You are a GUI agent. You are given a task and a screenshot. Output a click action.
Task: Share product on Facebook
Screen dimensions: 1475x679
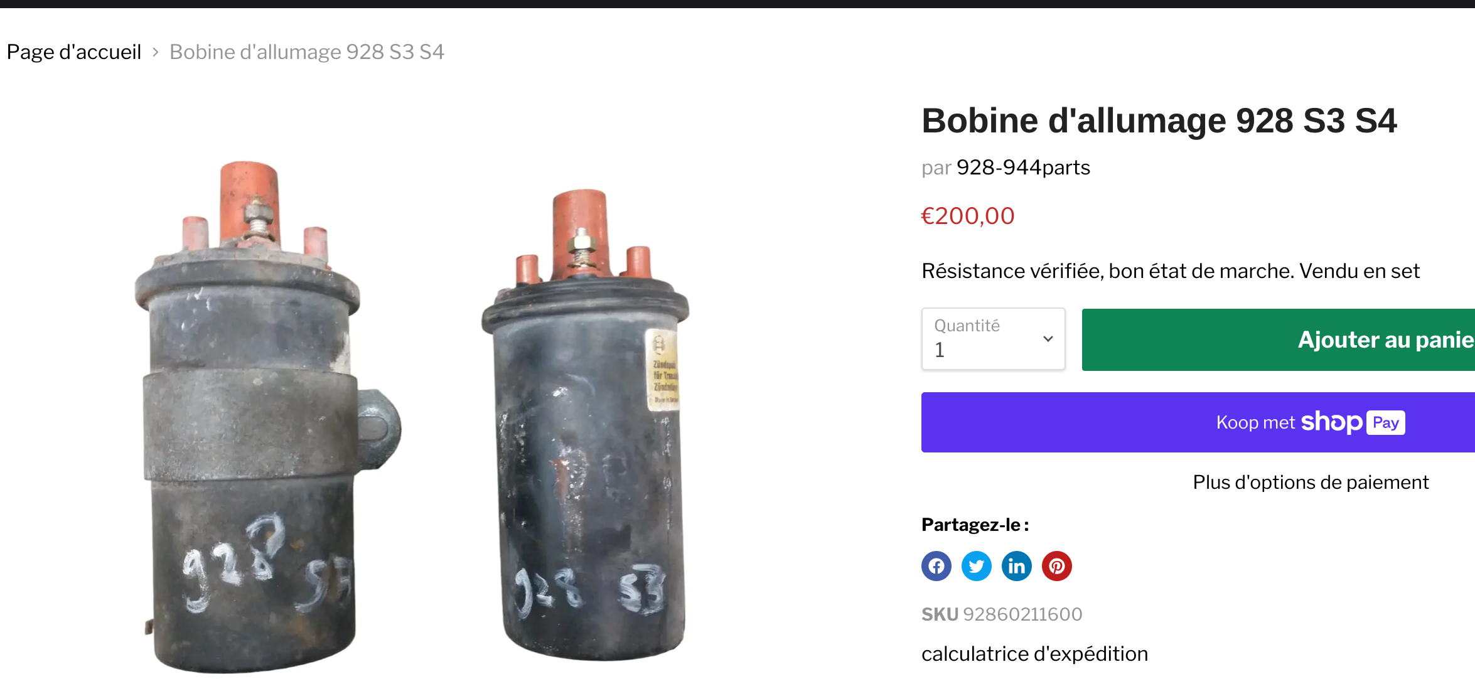[x=936, y=566]
